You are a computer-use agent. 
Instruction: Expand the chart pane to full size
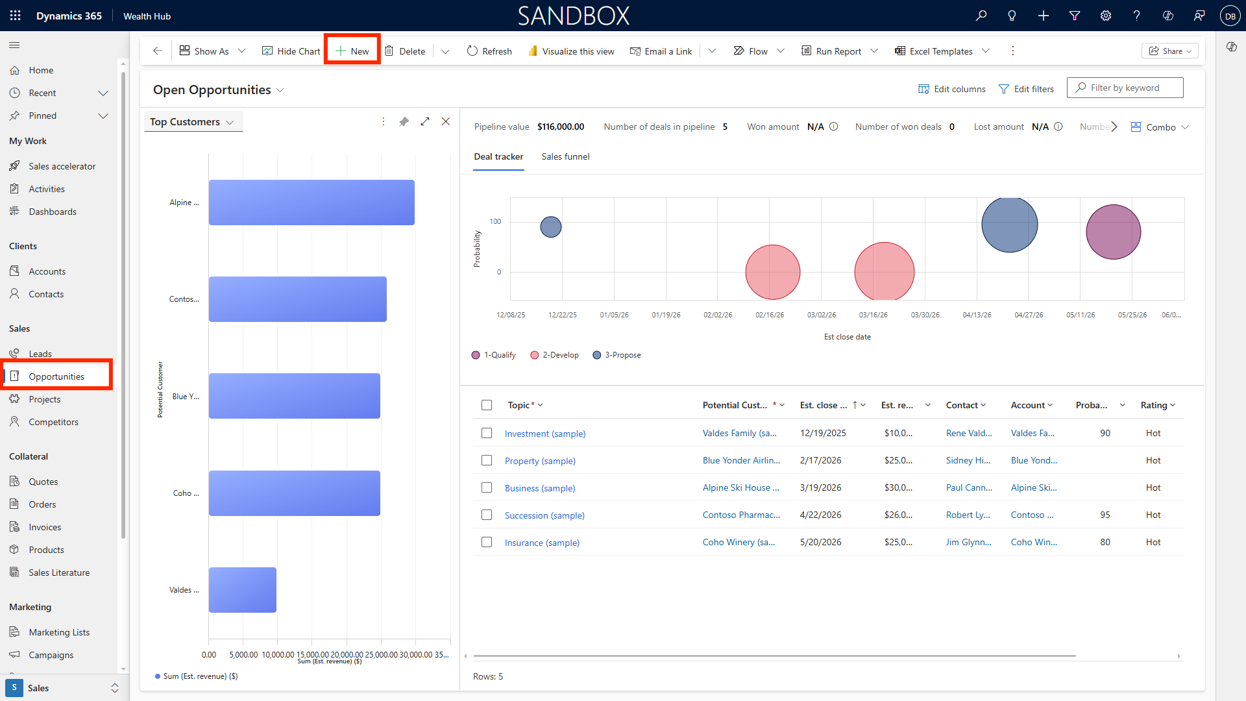coord(425,121)
